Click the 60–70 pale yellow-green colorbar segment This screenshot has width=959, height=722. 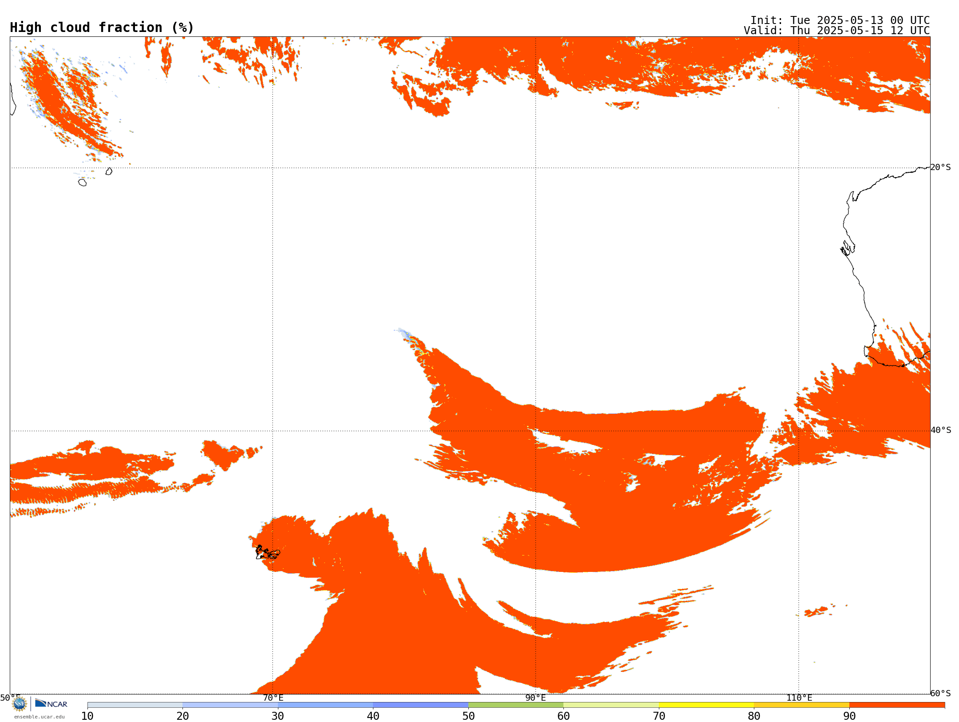(611, 705)
